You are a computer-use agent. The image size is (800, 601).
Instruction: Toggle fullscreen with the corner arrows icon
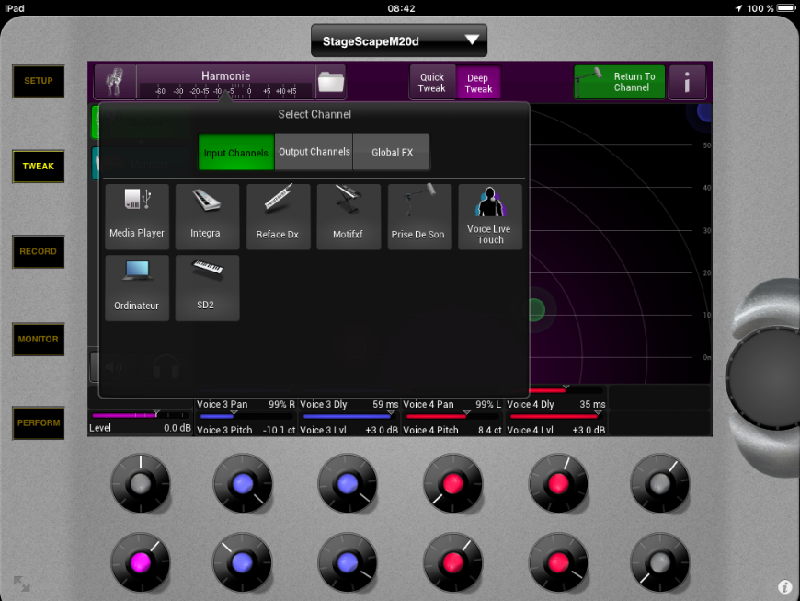coord(21,584)
